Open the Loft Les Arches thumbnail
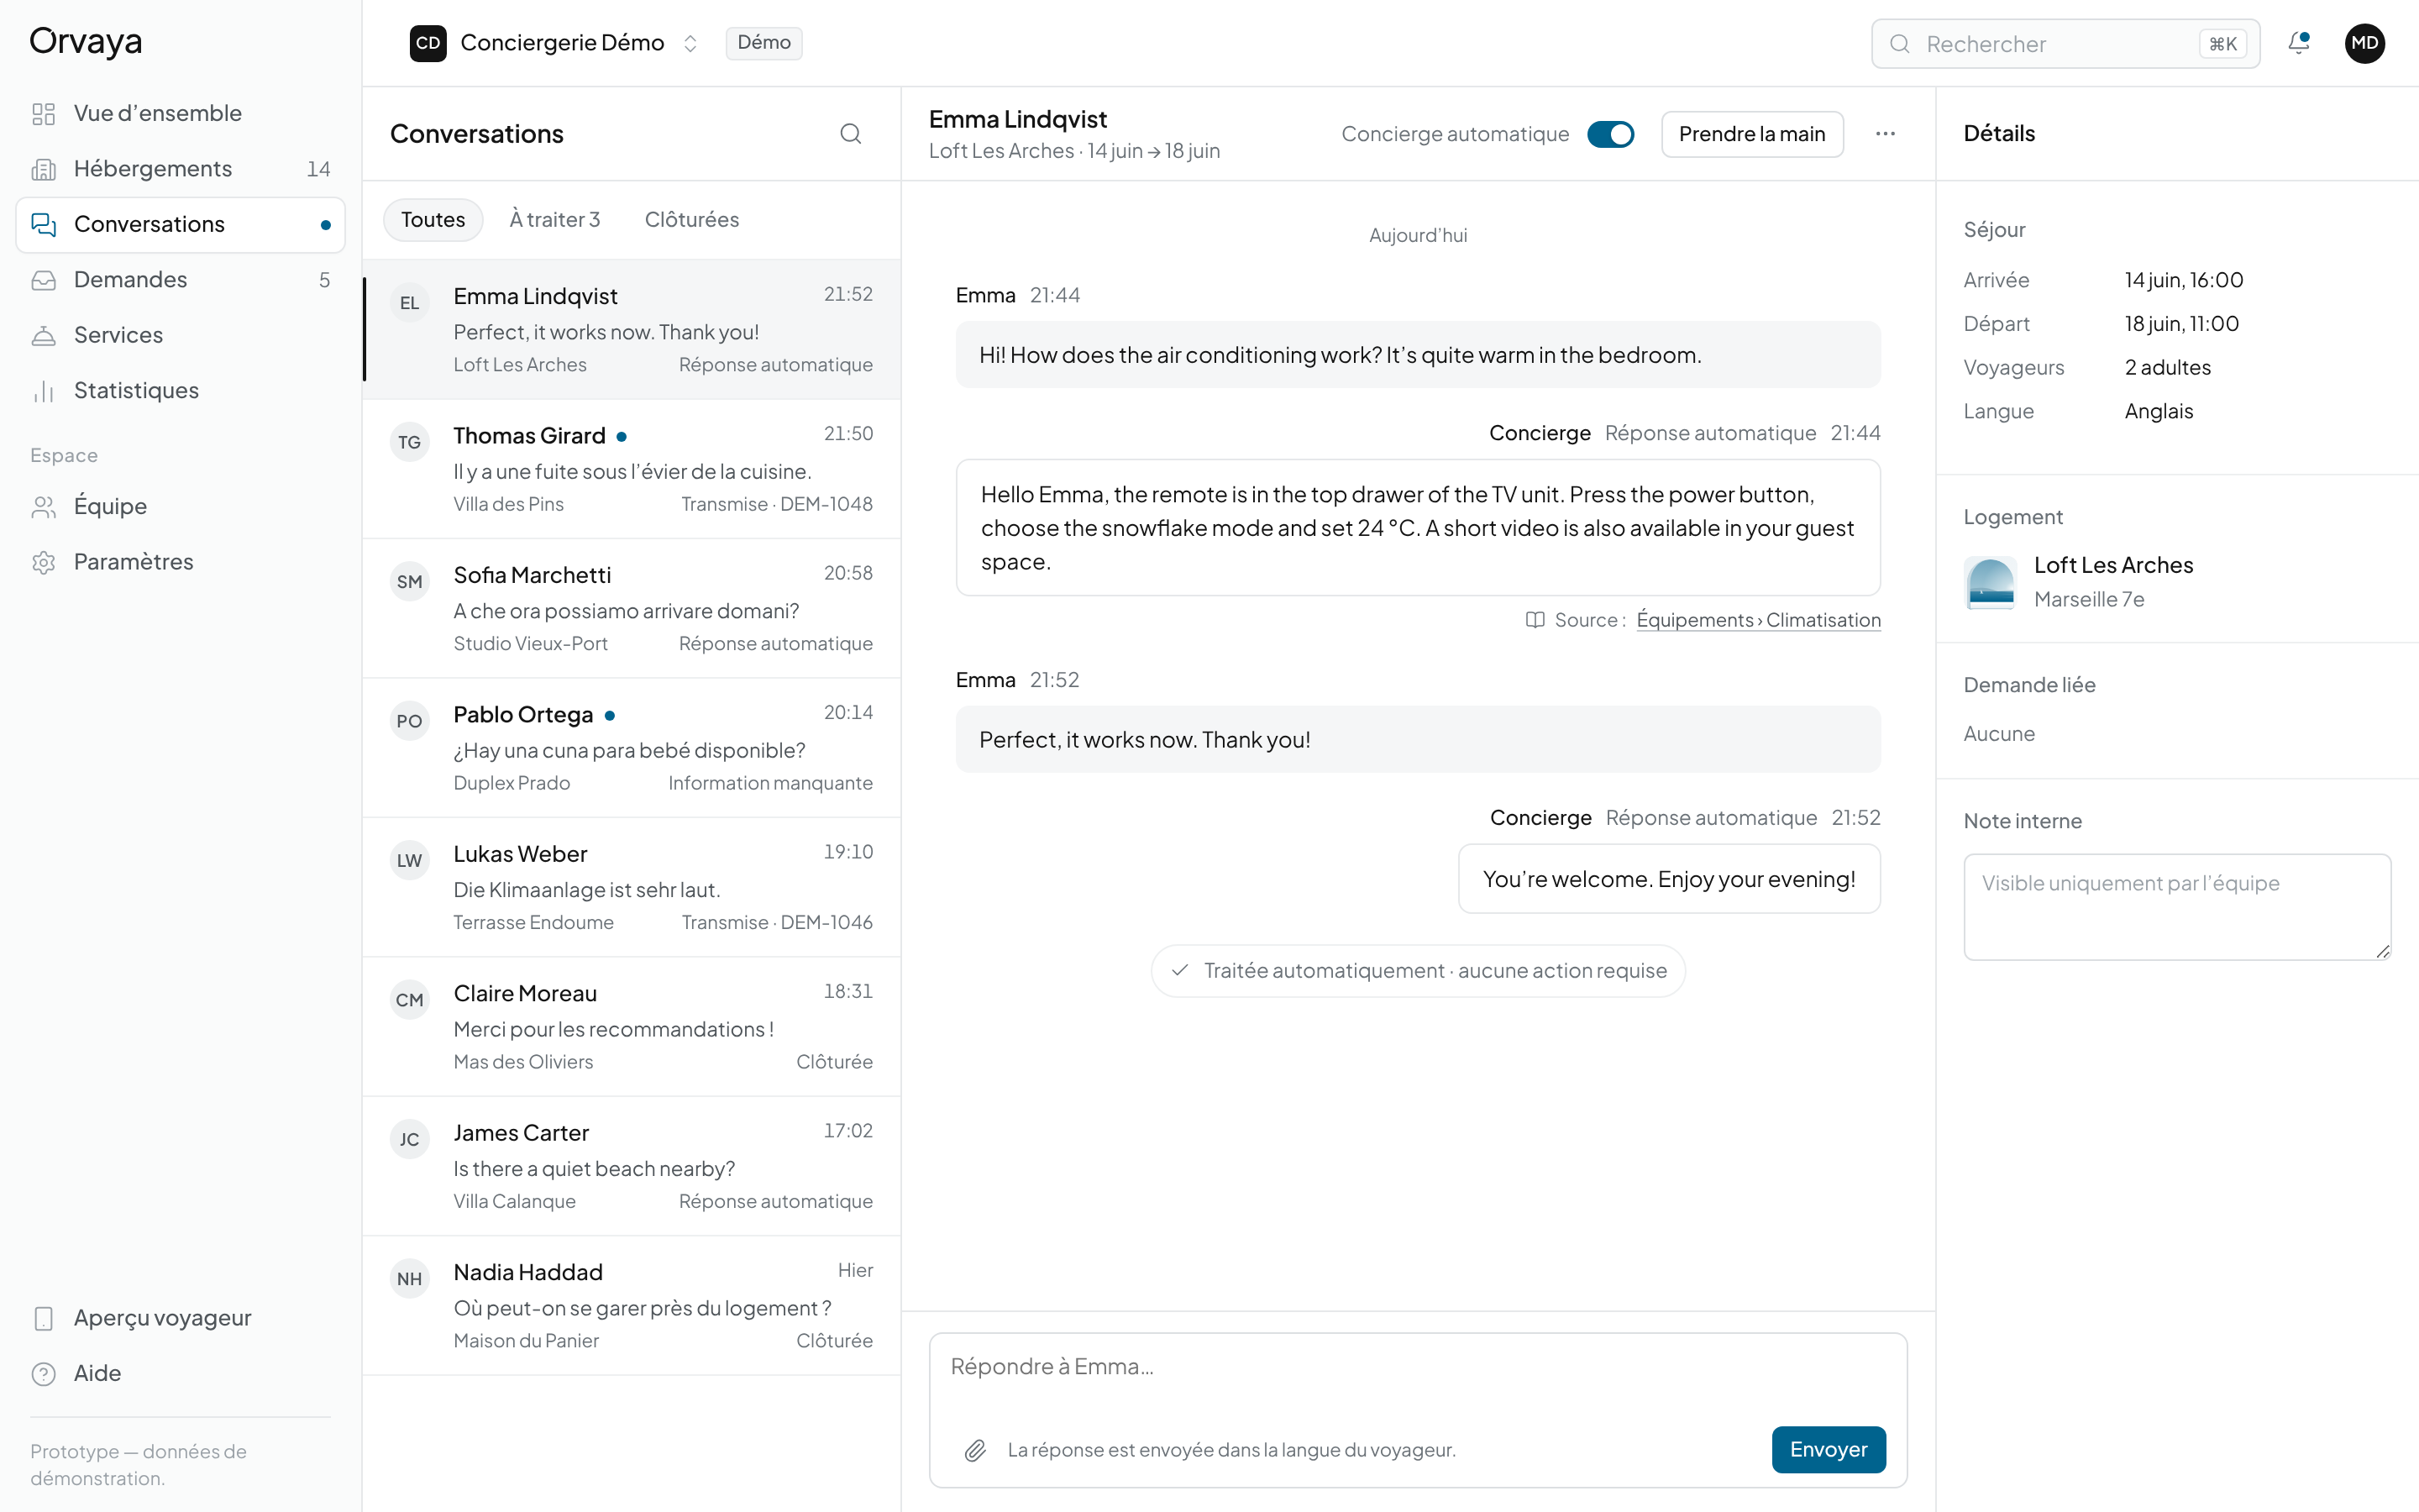Screen dimensions: 2419x1512 click(1990, 583)
